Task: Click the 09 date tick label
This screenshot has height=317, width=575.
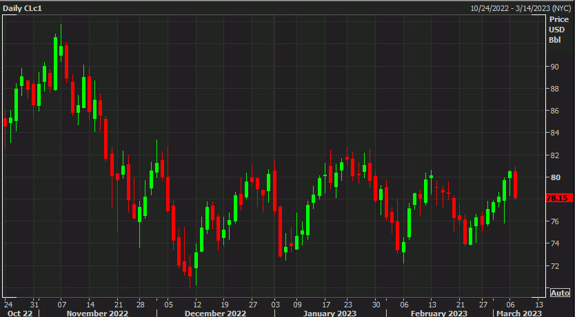Action: tap(297, 305)
